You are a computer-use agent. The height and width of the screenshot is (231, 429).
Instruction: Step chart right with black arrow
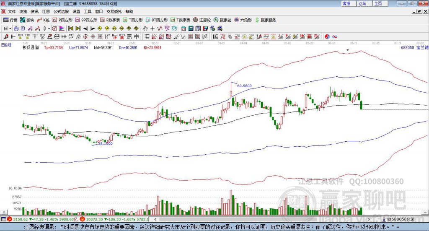coord(93,29)
